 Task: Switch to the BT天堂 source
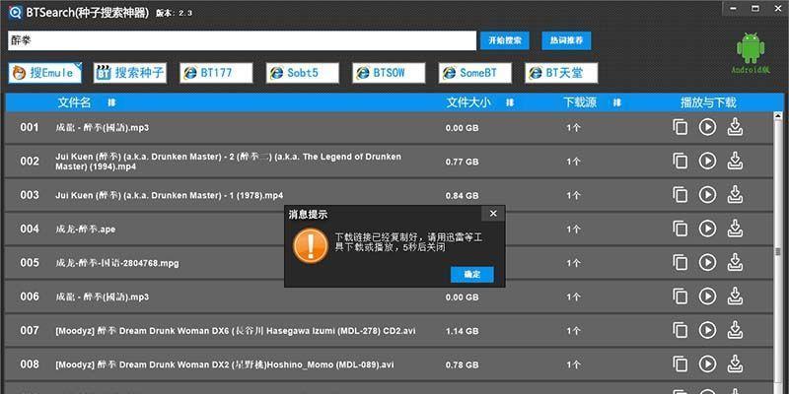[x=561, y=73]
